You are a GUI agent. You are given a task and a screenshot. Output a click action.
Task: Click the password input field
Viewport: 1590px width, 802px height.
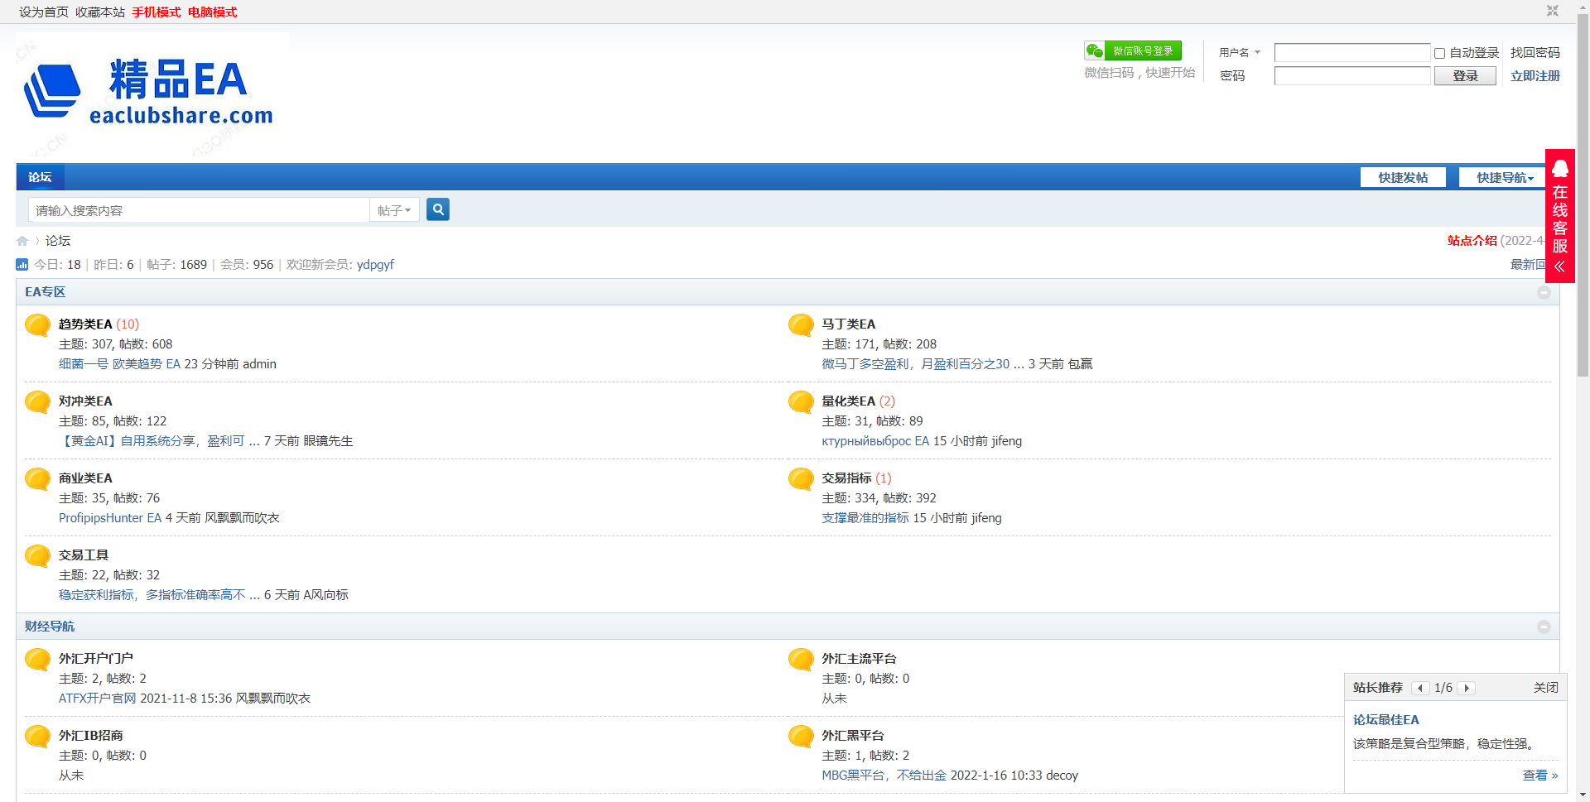[x=1352, y=75]
